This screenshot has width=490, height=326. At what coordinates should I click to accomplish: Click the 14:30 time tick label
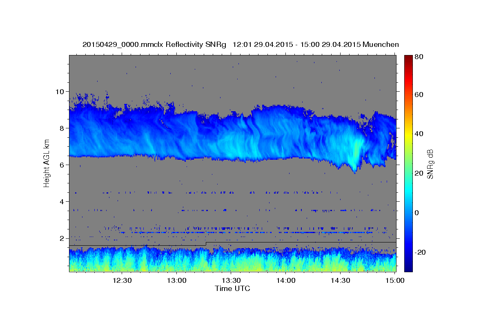340,281
